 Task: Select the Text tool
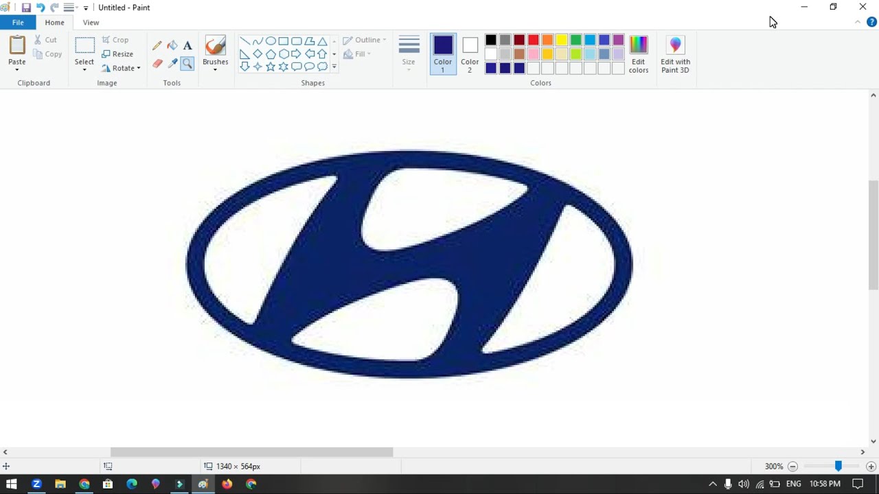187,46
